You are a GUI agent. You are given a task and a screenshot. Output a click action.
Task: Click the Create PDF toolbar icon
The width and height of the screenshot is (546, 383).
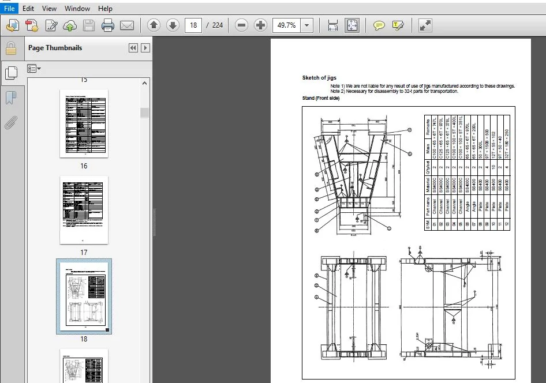click(x=32, y=25)
